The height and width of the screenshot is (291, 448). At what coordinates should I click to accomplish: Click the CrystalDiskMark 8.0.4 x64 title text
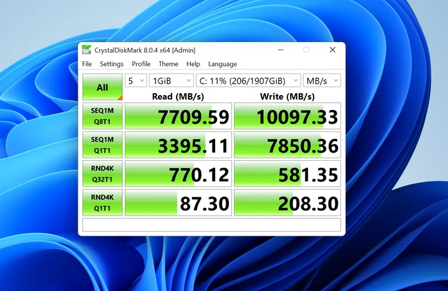coord(145,50)
